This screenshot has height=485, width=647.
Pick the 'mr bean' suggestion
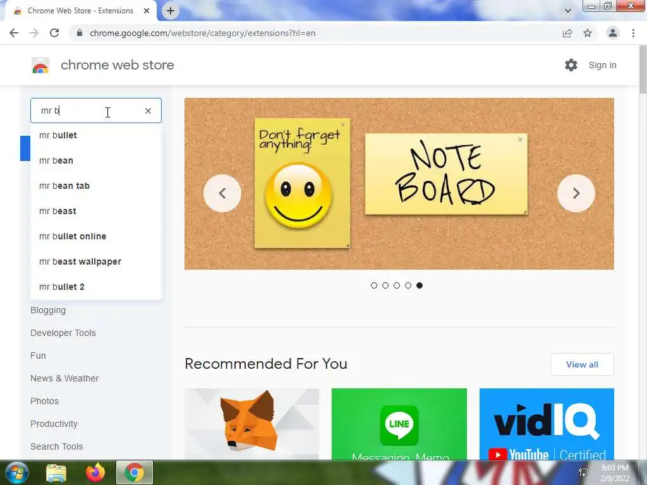96,160
